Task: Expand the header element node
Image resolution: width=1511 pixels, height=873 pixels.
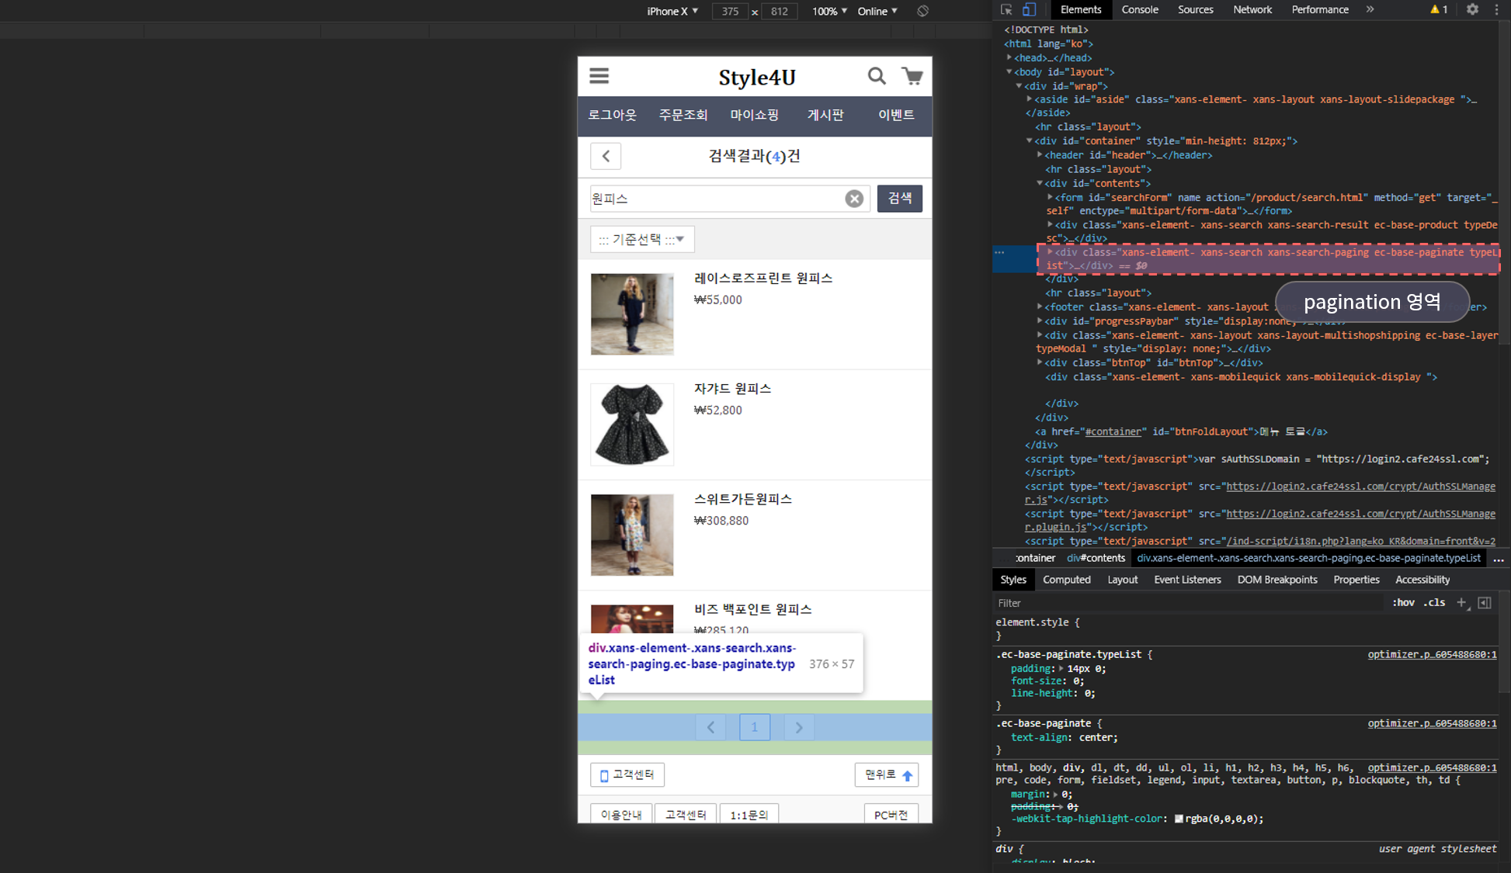Action: (1040, 155)
